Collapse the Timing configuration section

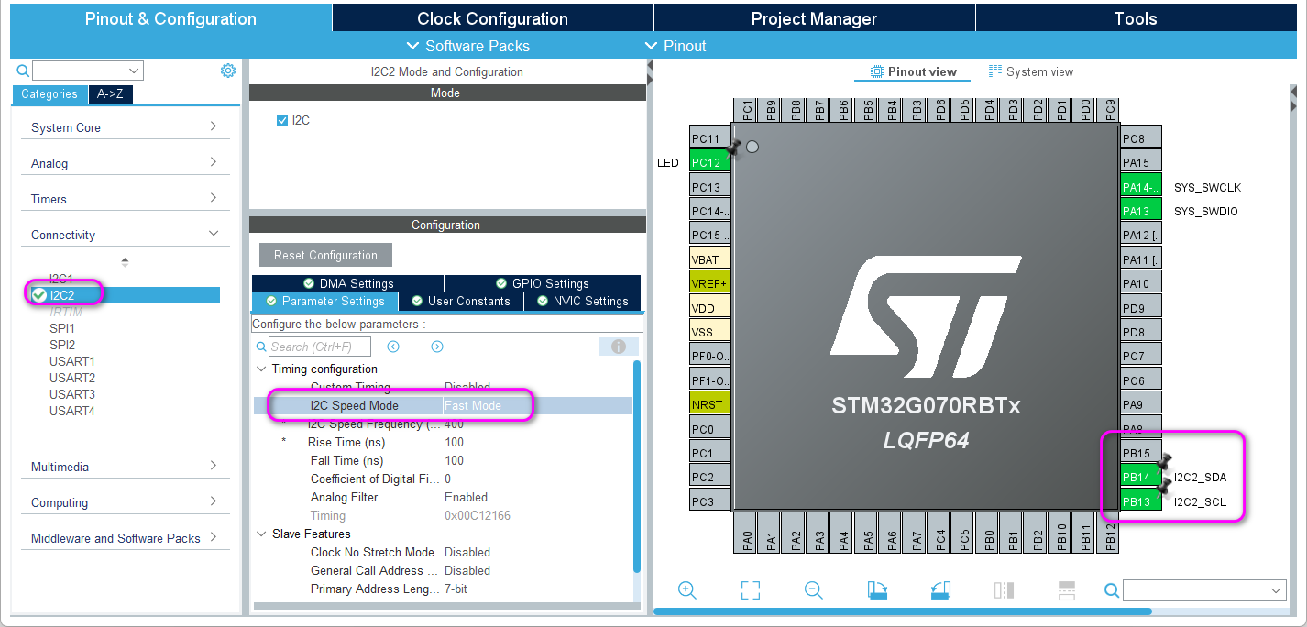(261, 368)
